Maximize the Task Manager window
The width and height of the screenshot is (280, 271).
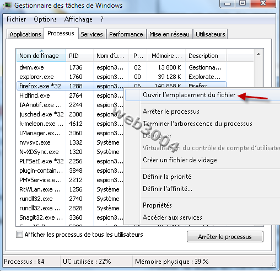243,3
